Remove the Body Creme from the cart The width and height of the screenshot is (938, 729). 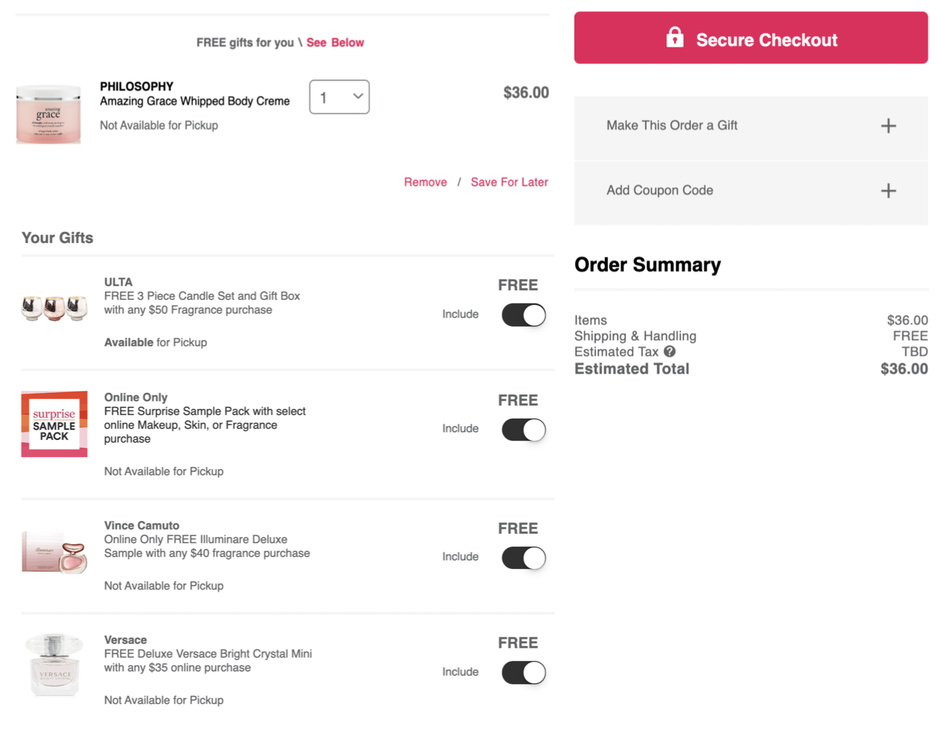pos(426,182)
